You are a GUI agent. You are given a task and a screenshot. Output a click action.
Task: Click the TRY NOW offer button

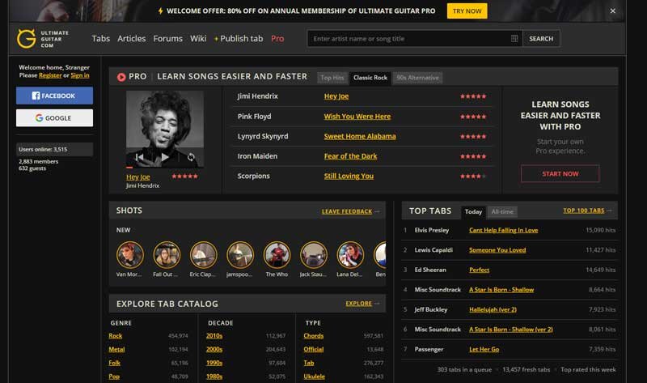(x=467, y=11)
